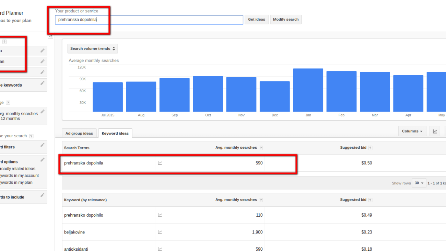Screen dimensions: 446x251
Task: Switch to Ad group ideas tab
Action: (x=79, y=134)
